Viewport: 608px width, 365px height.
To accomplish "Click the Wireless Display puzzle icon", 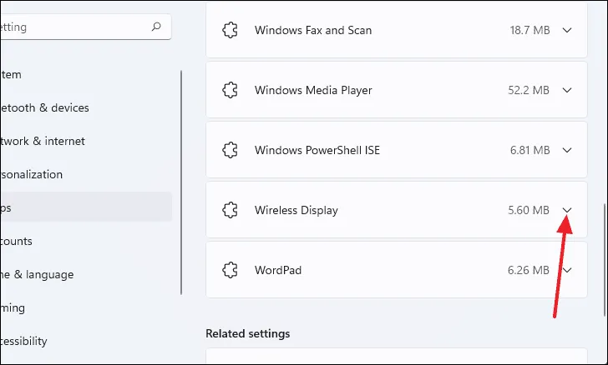I will click(230, 210).
